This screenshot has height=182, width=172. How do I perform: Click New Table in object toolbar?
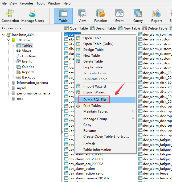point(129,28)
